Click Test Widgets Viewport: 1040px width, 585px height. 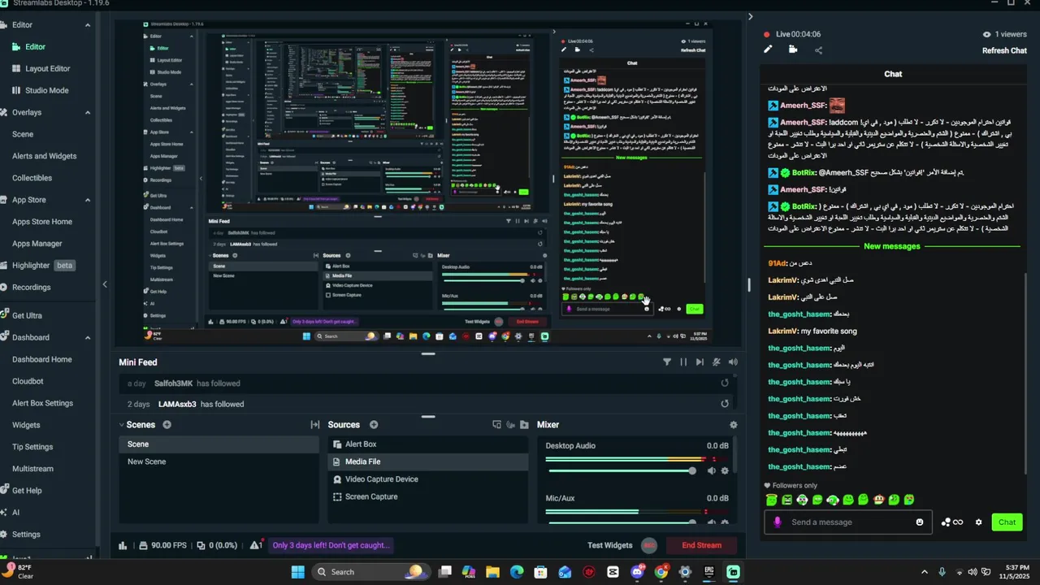coord(610,545)
